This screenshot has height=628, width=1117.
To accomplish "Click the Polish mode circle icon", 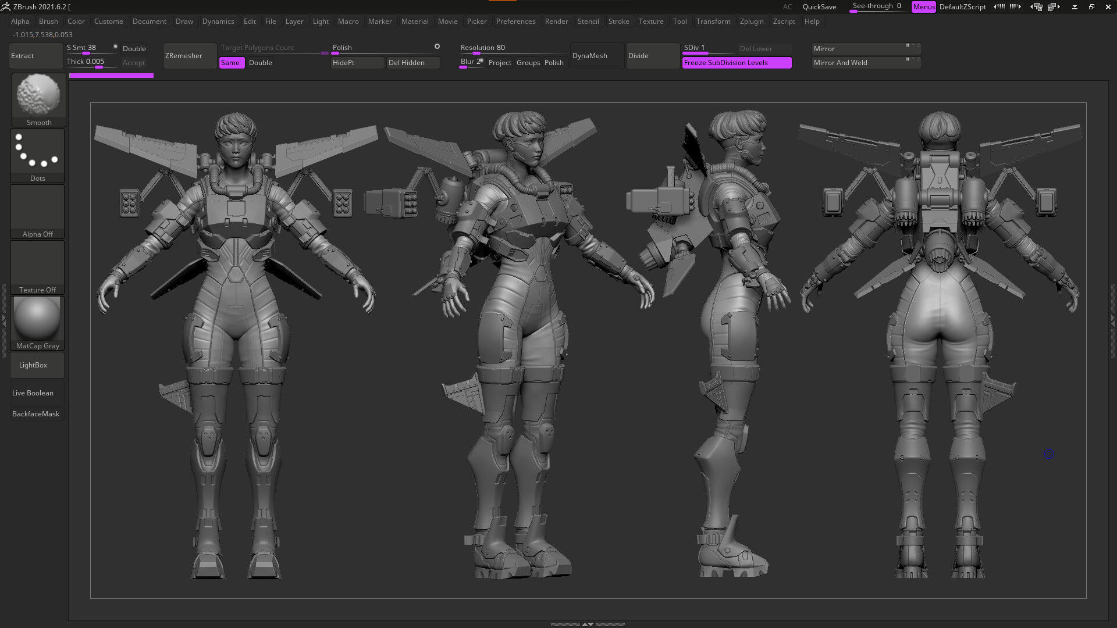I will (x=437, y=47).
